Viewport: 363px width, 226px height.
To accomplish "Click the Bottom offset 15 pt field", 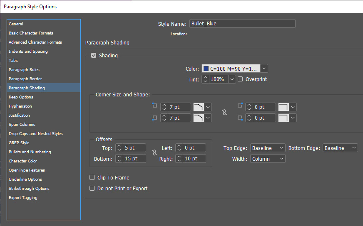I will click(134, 159).
